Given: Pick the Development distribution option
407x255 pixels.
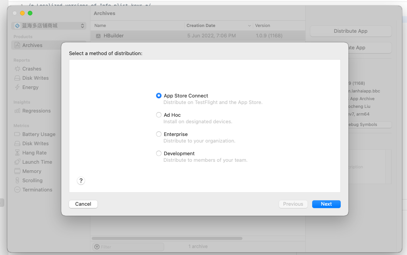Looking at the screenshot, I should [x=159, y=154].
